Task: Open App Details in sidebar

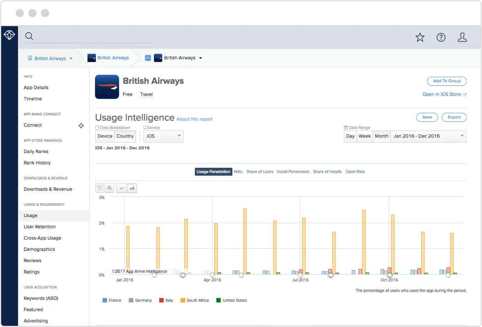Action: (36, 88)
